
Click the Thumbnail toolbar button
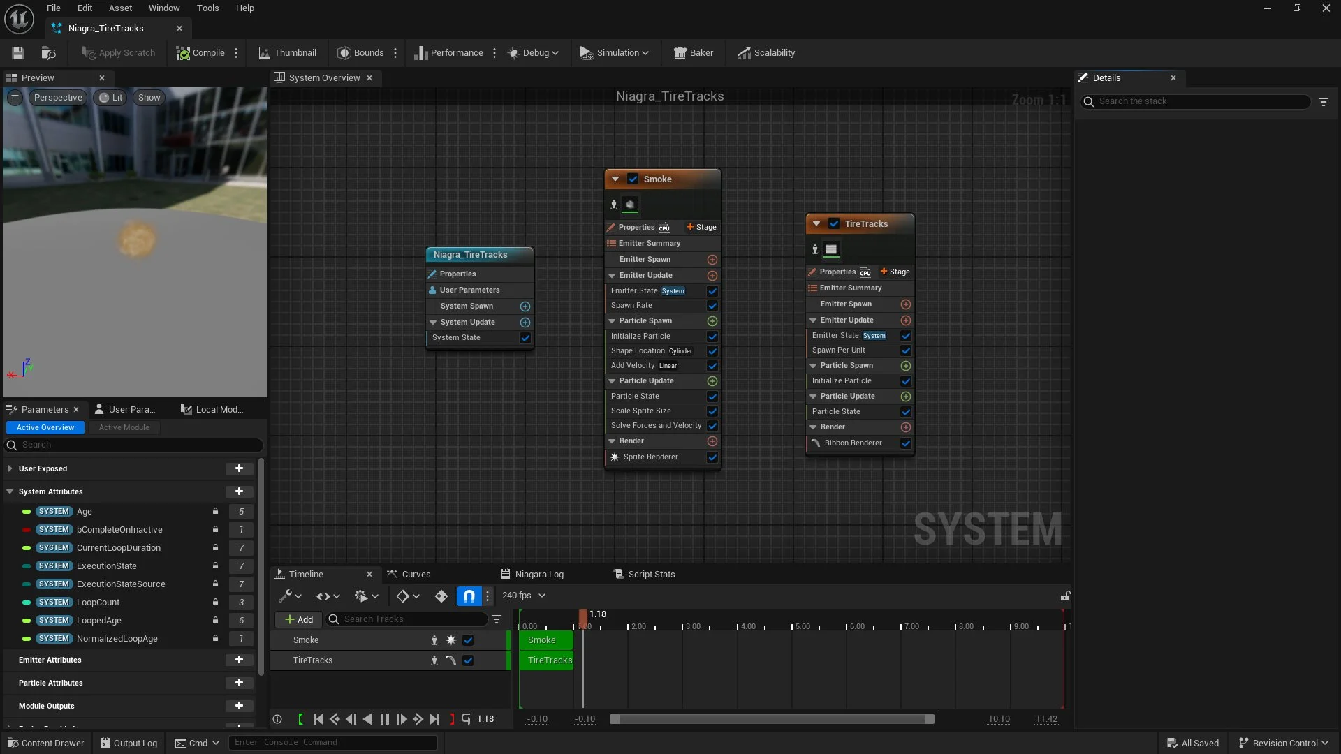[x=287, y=53]
